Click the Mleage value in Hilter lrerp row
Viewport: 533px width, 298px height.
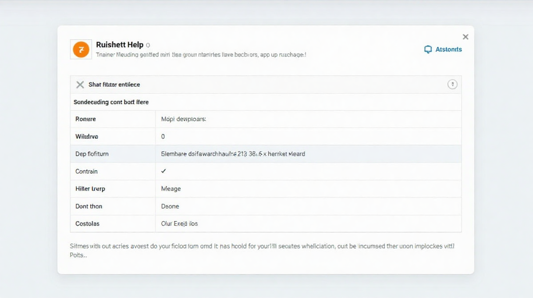pos(171,189)
